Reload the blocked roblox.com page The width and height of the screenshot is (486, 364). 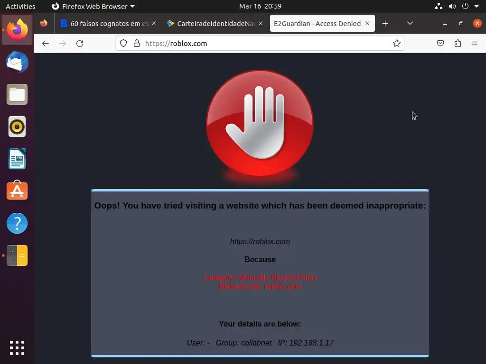[80, 43]
